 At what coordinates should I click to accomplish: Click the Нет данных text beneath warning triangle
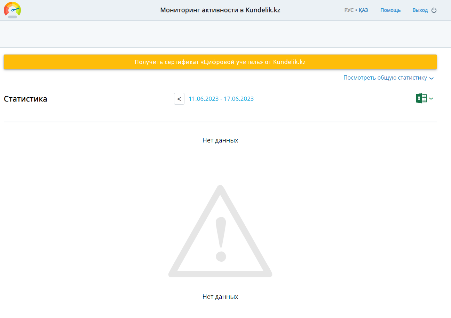(x=220, y=297)
